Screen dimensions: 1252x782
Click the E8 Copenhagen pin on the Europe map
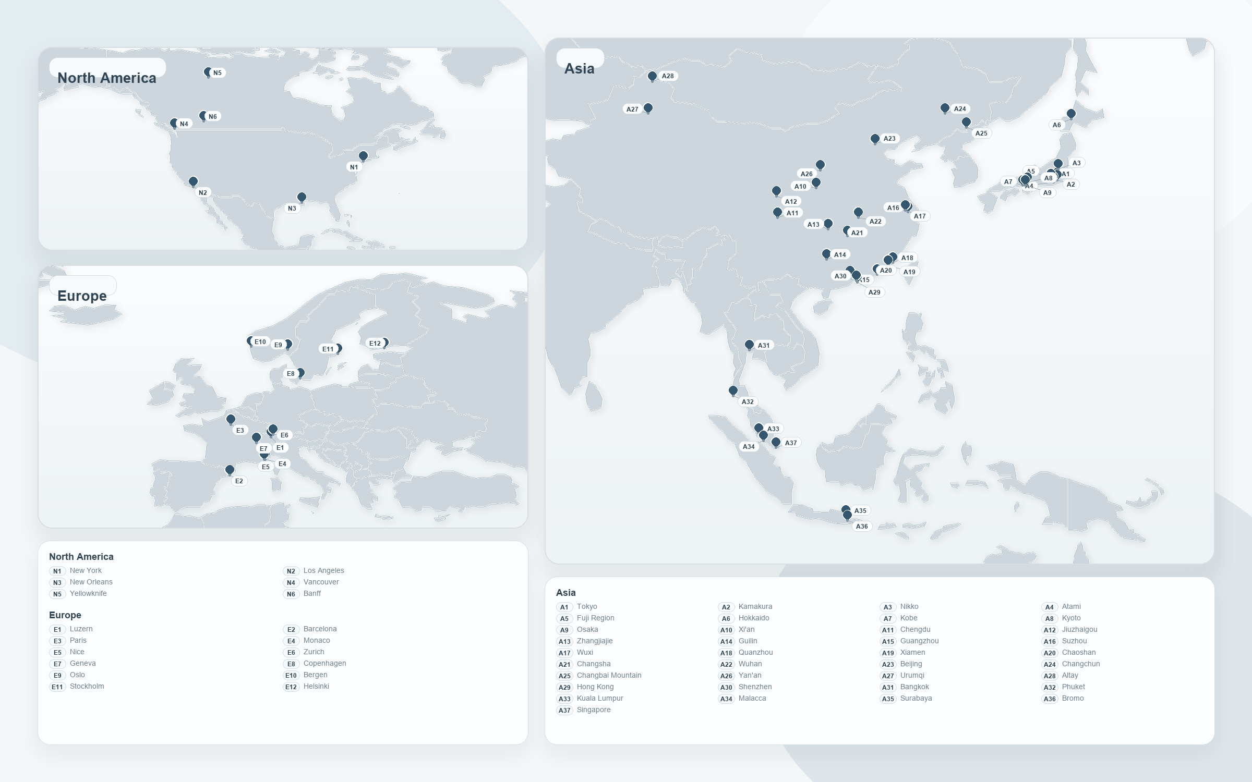point(302,373)
